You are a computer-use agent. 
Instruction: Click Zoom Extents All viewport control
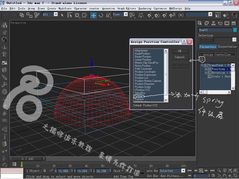[x=236, y=171]
